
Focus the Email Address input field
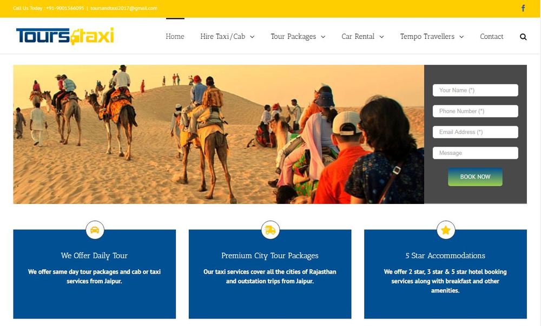(476, 132)
